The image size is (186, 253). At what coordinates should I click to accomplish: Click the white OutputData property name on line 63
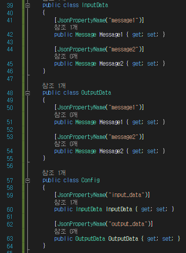[x=123, y=239]
